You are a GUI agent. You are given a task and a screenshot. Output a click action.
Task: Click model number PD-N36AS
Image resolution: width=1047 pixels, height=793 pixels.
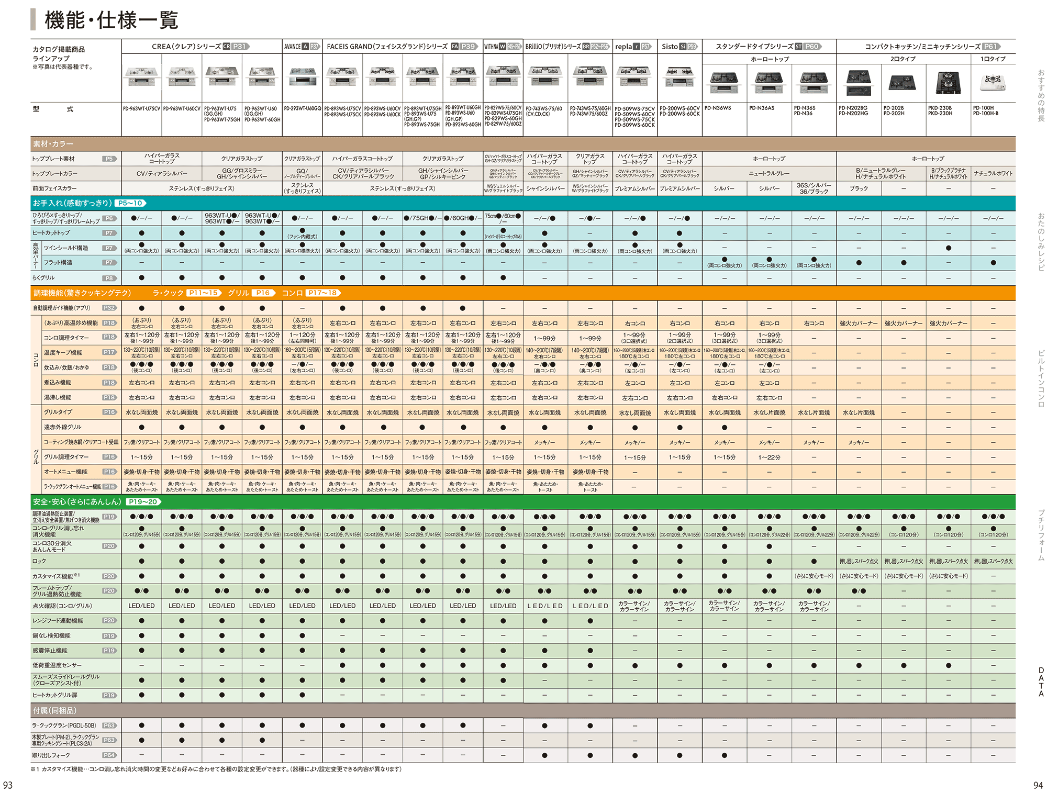click(762, 108)
